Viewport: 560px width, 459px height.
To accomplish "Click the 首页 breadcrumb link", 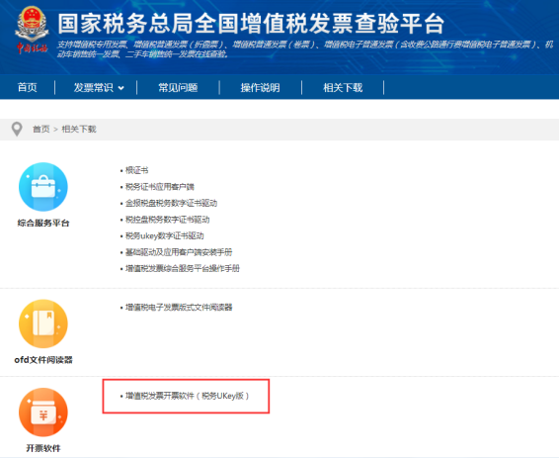I will pos(41,129).
